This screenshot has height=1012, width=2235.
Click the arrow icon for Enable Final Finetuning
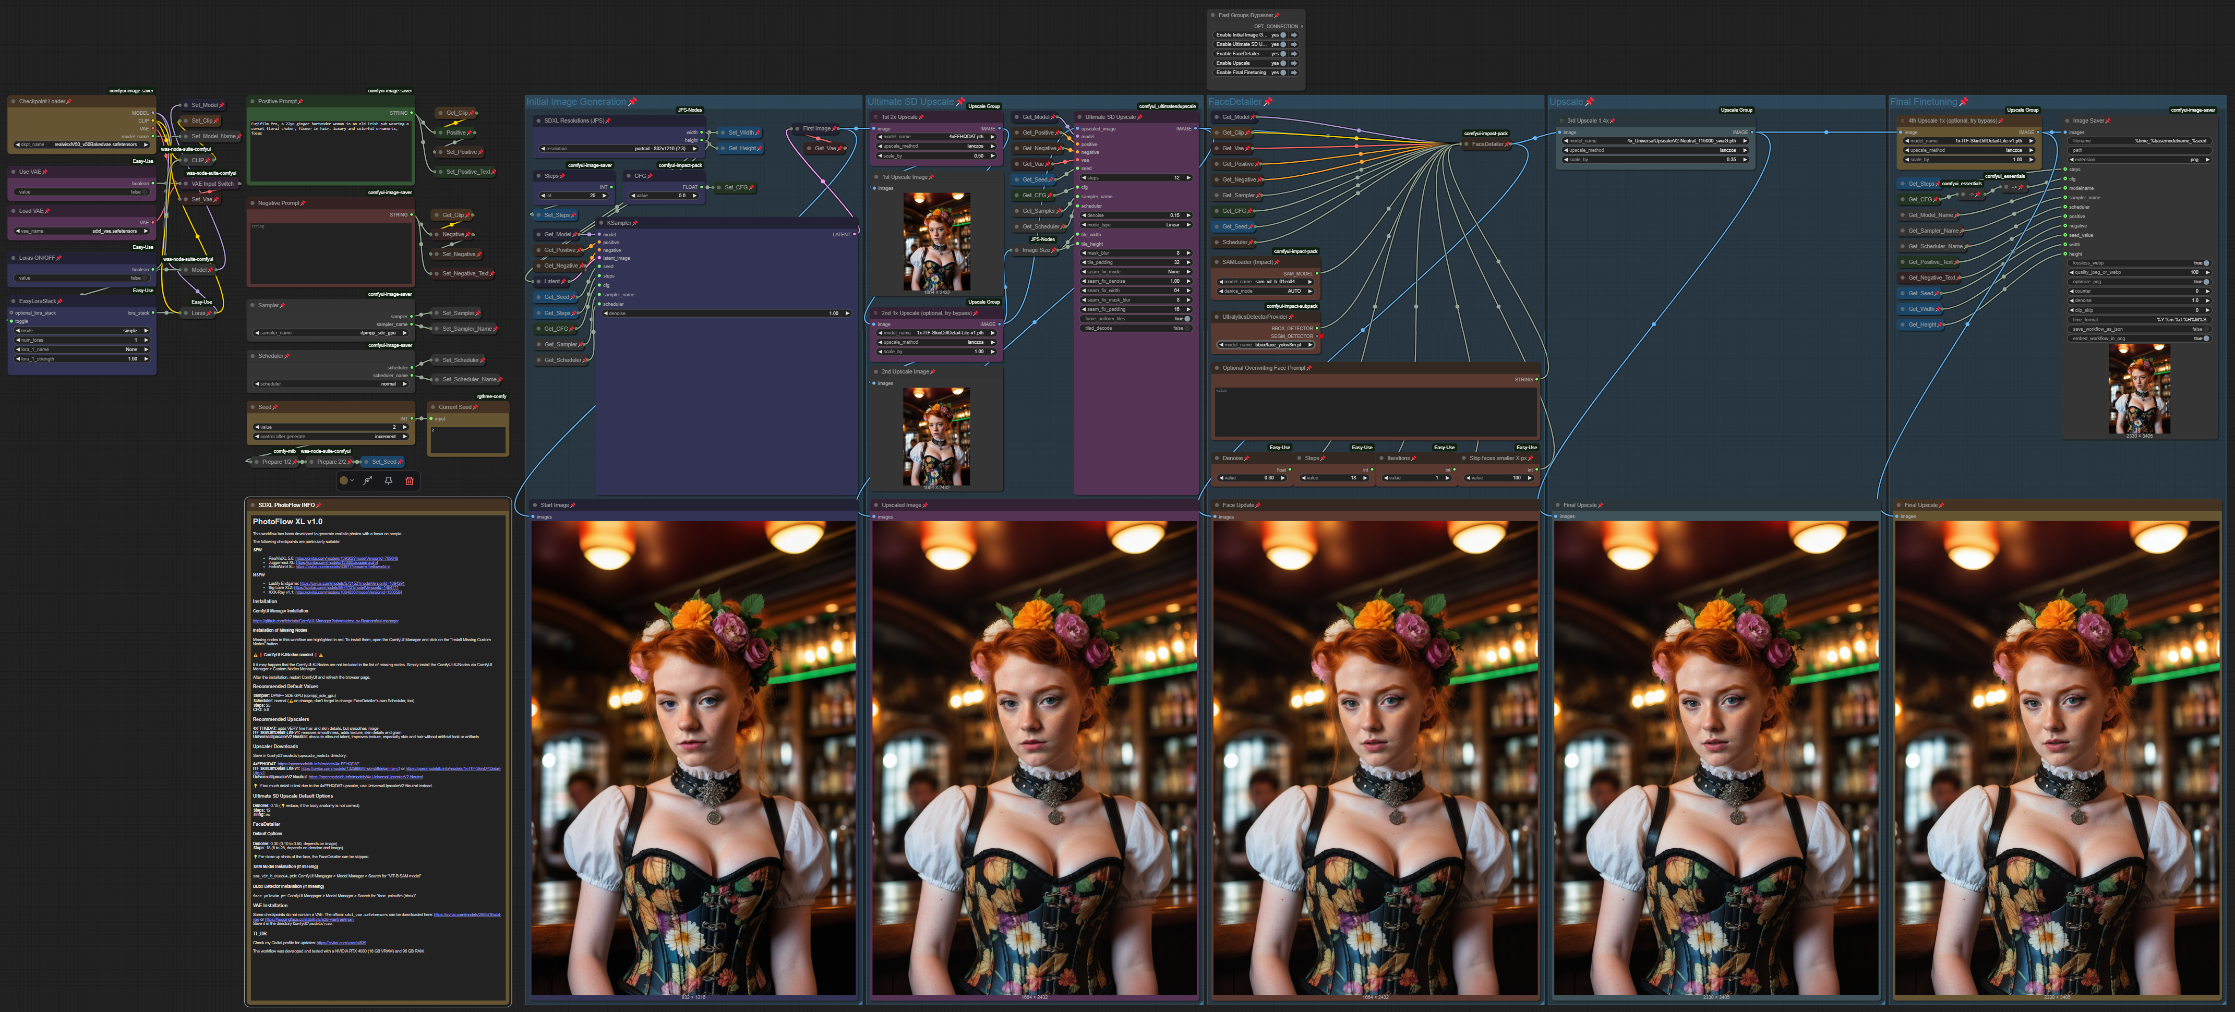[1294, 73]
